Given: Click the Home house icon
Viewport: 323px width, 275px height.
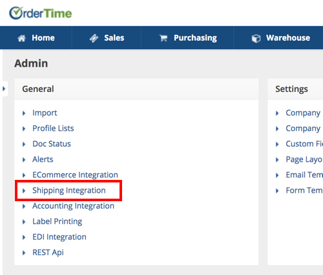Looking at the screenshot, I should click(x=21, y=38).
